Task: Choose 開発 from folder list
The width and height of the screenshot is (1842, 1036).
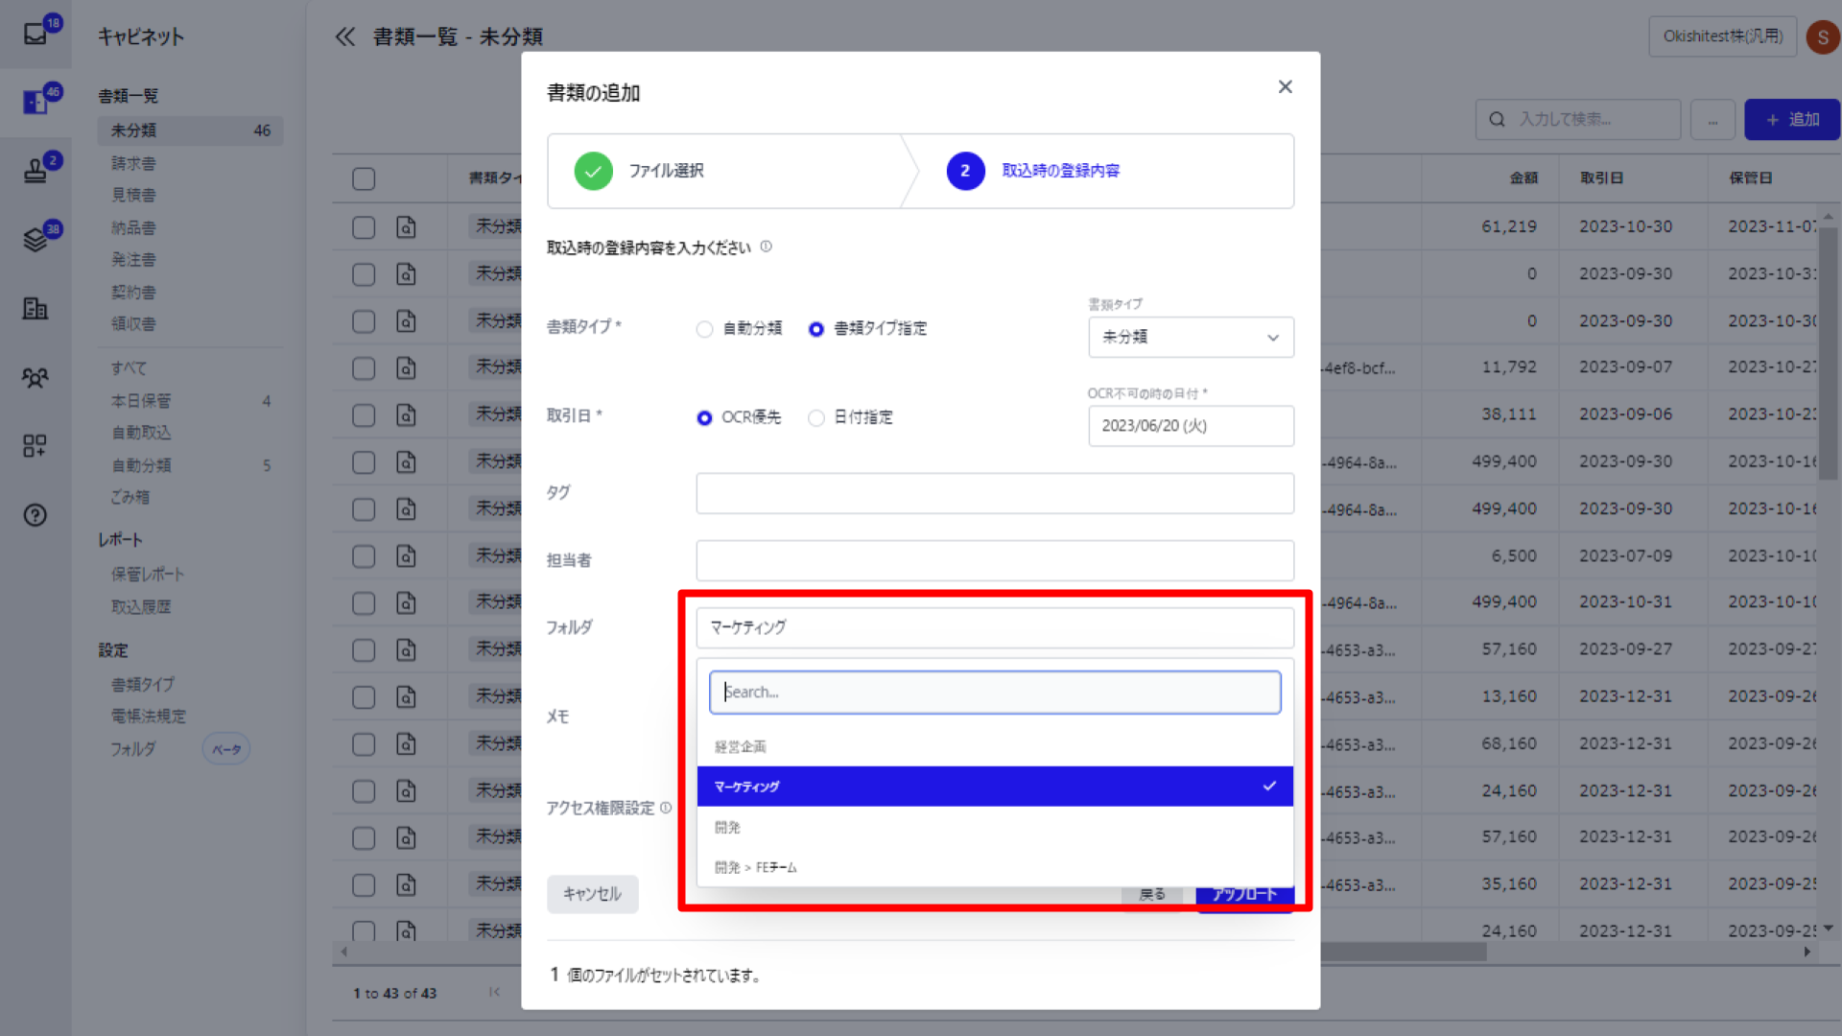Action: point(995,827)
